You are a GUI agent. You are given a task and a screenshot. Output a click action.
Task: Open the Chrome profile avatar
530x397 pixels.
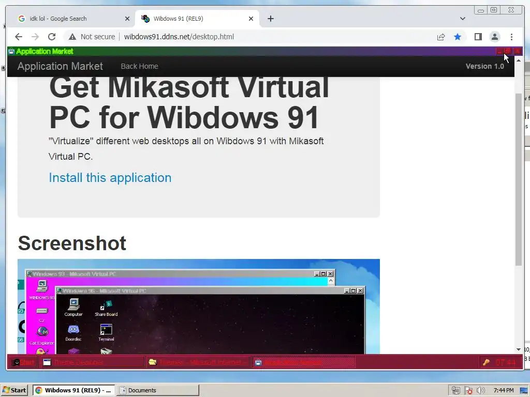point(494,37)
